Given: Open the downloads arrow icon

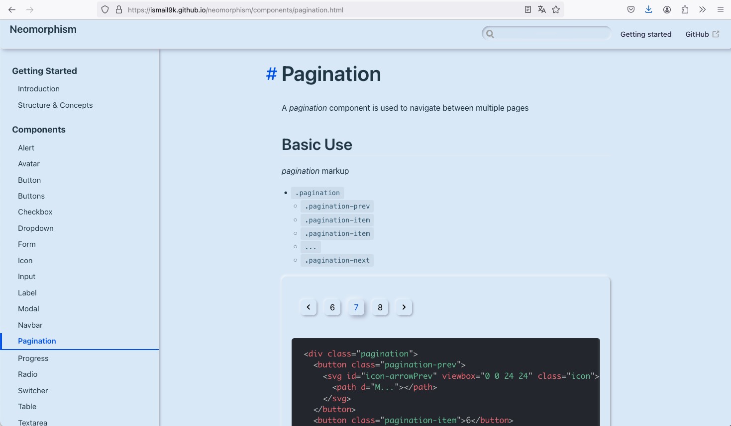Looking at the screenshot, I should [649, 9].
